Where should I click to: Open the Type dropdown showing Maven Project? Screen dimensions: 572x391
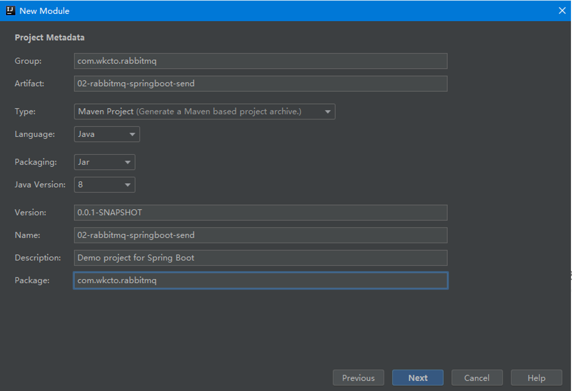pos(204,111)
